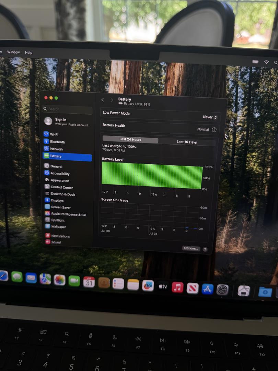Image resolution: width=278 pixels, height=371 pixels.
Task: Switch to the Last 10 Days tab
Action: pyautogui.click(x=187, y=142)
